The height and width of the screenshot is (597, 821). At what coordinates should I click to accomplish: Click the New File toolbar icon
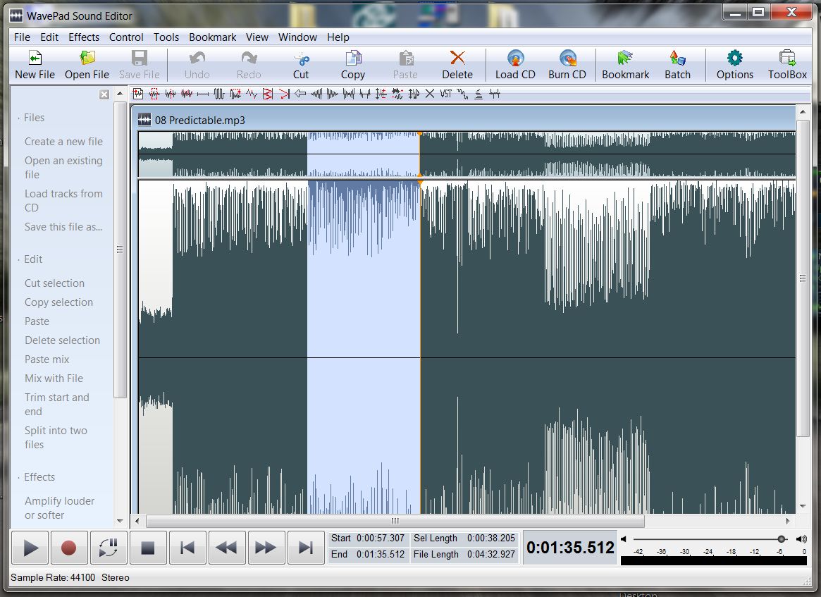click(x=35, y=58)
